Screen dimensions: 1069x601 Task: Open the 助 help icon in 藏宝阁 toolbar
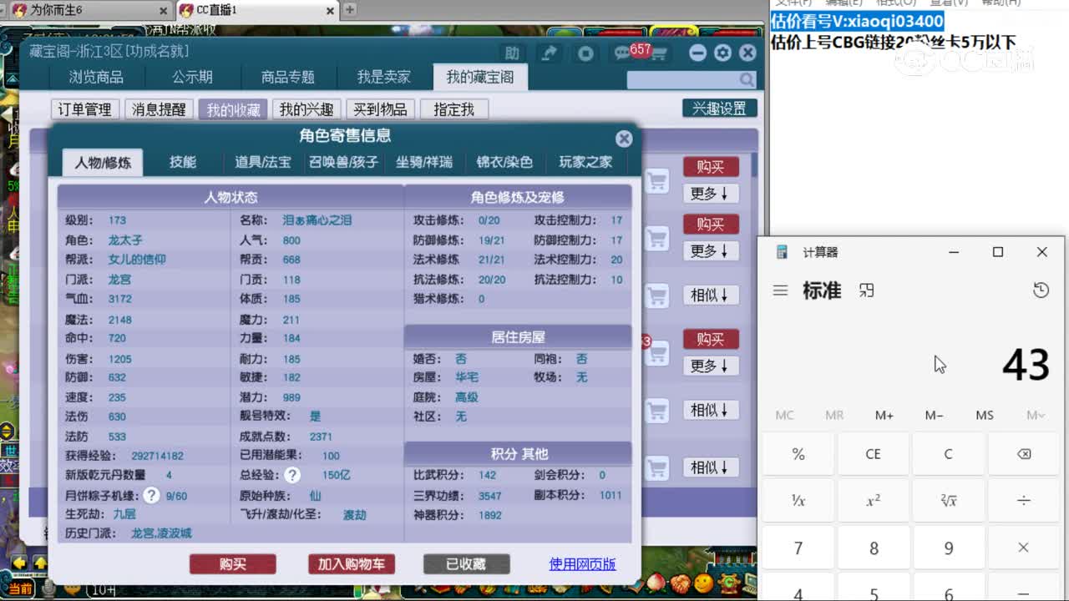pyautogui.click(x=513, y=52)
